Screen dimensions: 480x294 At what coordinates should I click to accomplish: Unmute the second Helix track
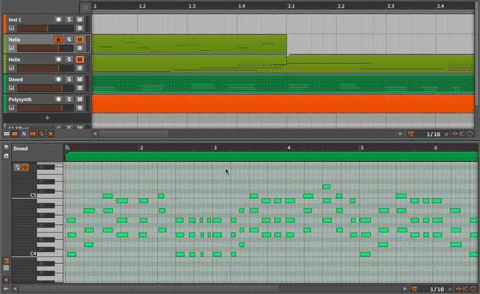(80, 59)
